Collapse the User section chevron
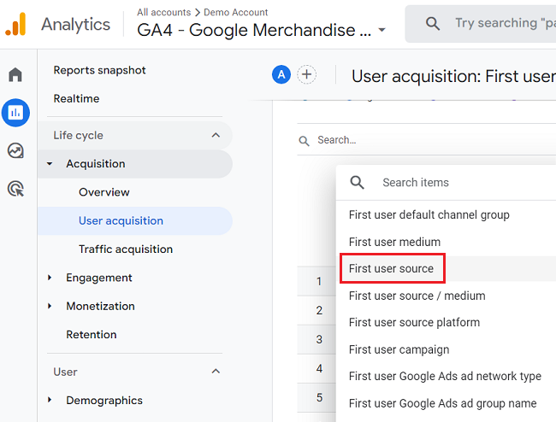 pos(216,371)
